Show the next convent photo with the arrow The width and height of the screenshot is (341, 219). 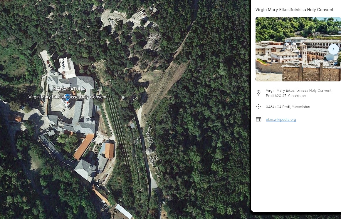[x=333, y=49]
